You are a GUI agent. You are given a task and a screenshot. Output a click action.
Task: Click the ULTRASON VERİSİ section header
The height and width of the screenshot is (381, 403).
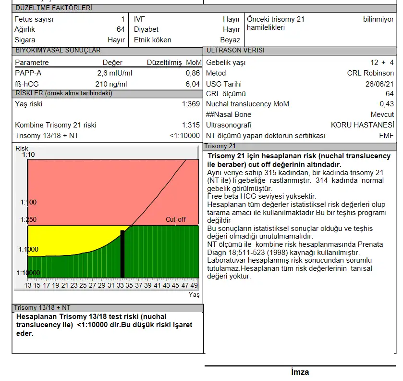(x=235, y=51)
